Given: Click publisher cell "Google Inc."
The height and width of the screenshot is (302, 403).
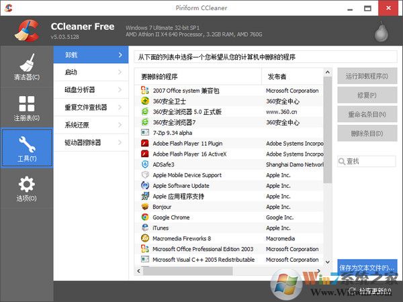Looking at the screenshot, I should [279, 217].
